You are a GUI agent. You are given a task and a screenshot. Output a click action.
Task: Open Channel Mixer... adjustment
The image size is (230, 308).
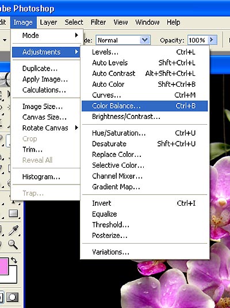coord(145,176)
